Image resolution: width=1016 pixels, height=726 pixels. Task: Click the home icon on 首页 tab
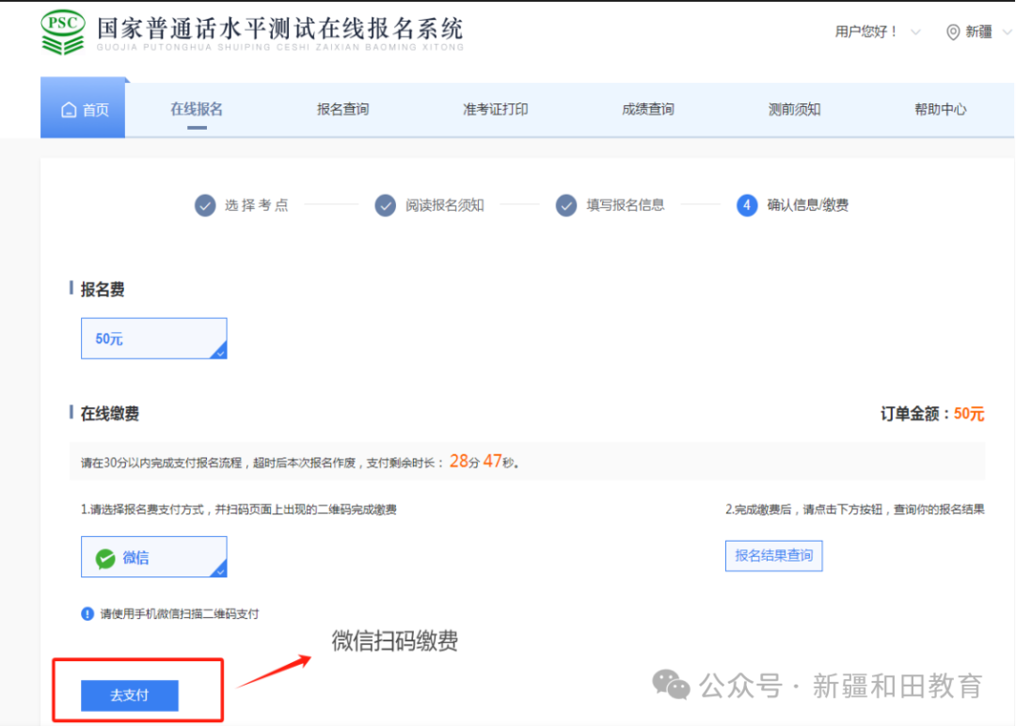tap(69, 108)
